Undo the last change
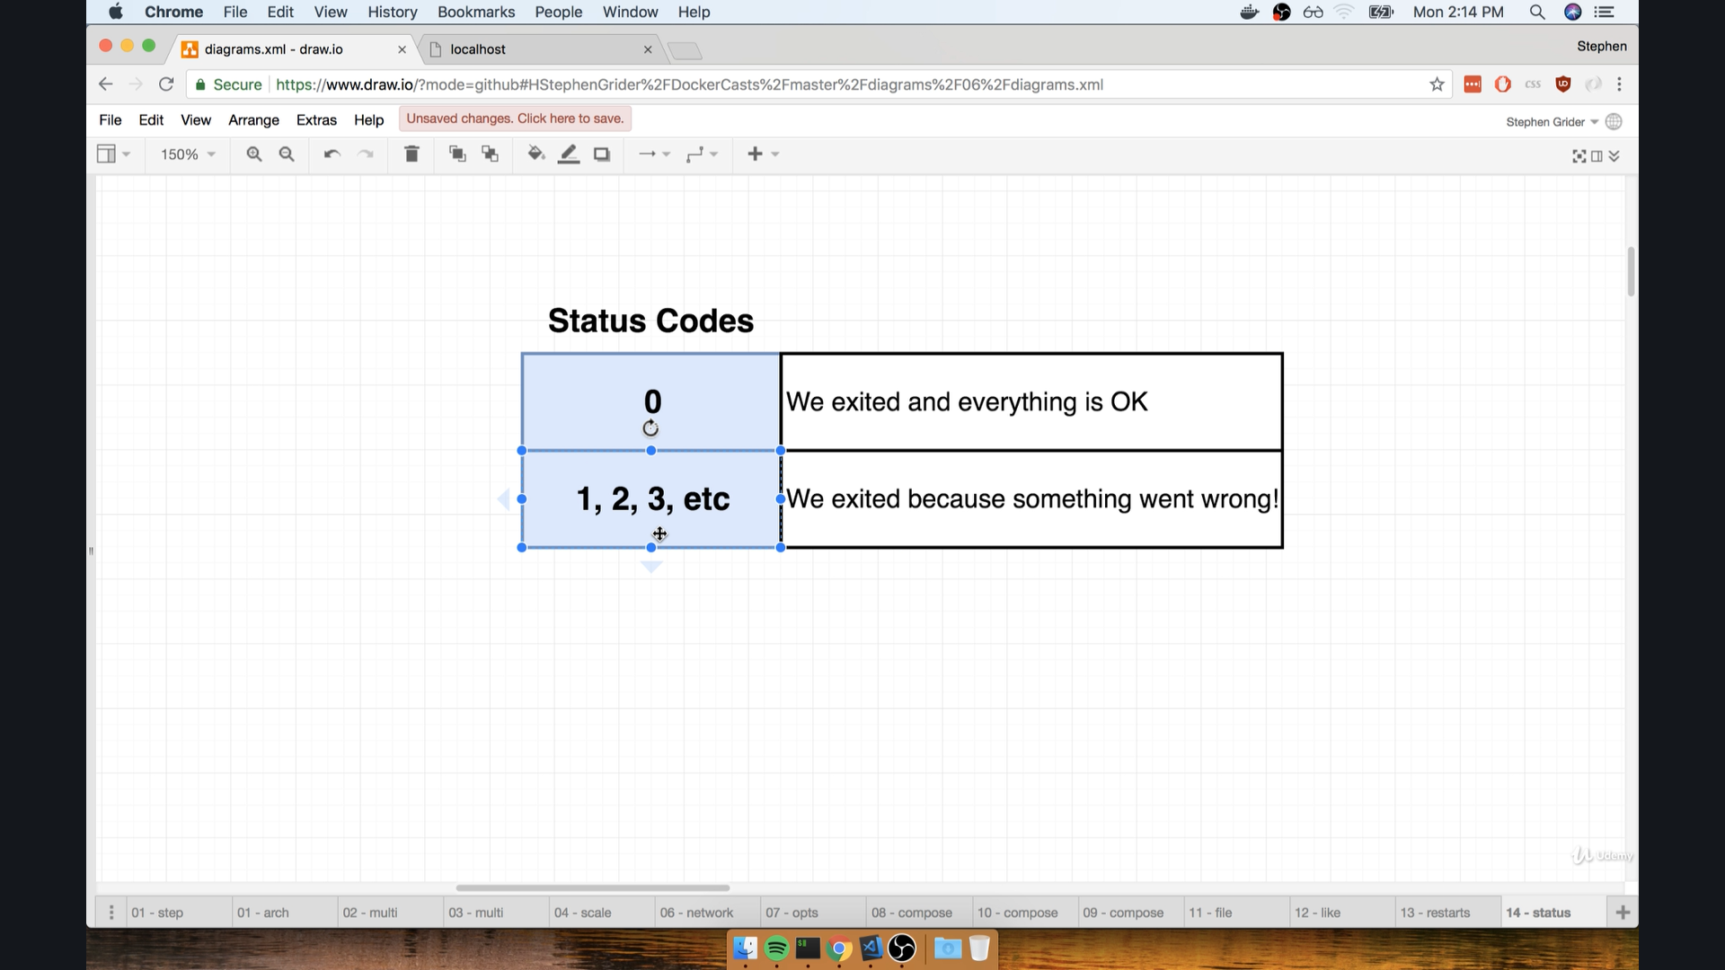1725x970 pixels. coord(332,154)
